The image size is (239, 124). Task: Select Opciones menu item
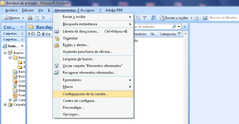point(93,114)
